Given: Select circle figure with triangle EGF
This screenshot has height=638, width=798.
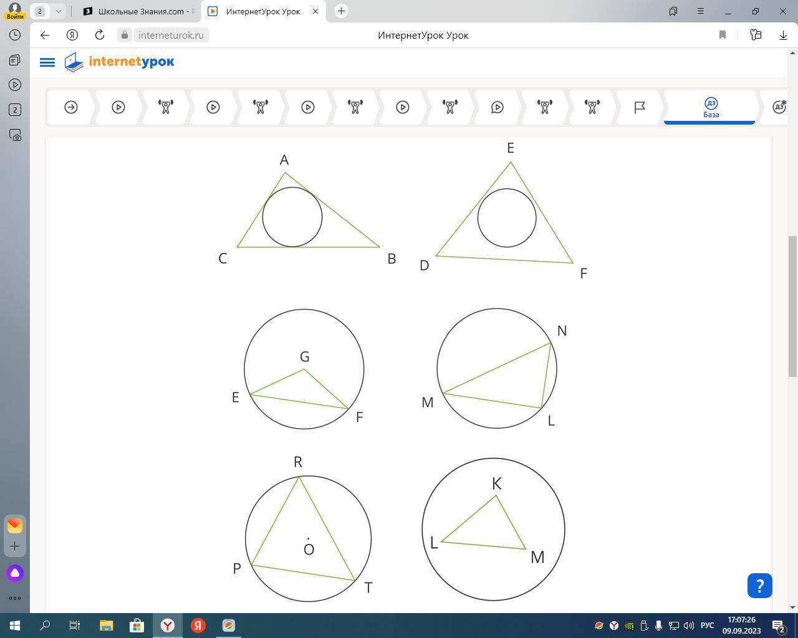Looking at the screenshot, I should [304, 368].
